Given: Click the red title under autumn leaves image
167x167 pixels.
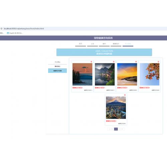Looking at the screenshot, I should click(x=145, y=88).
